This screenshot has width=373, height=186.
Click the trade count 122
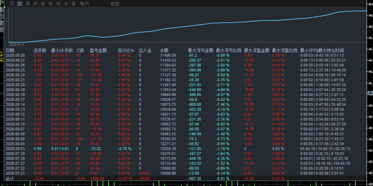click(x=79, y=75)
